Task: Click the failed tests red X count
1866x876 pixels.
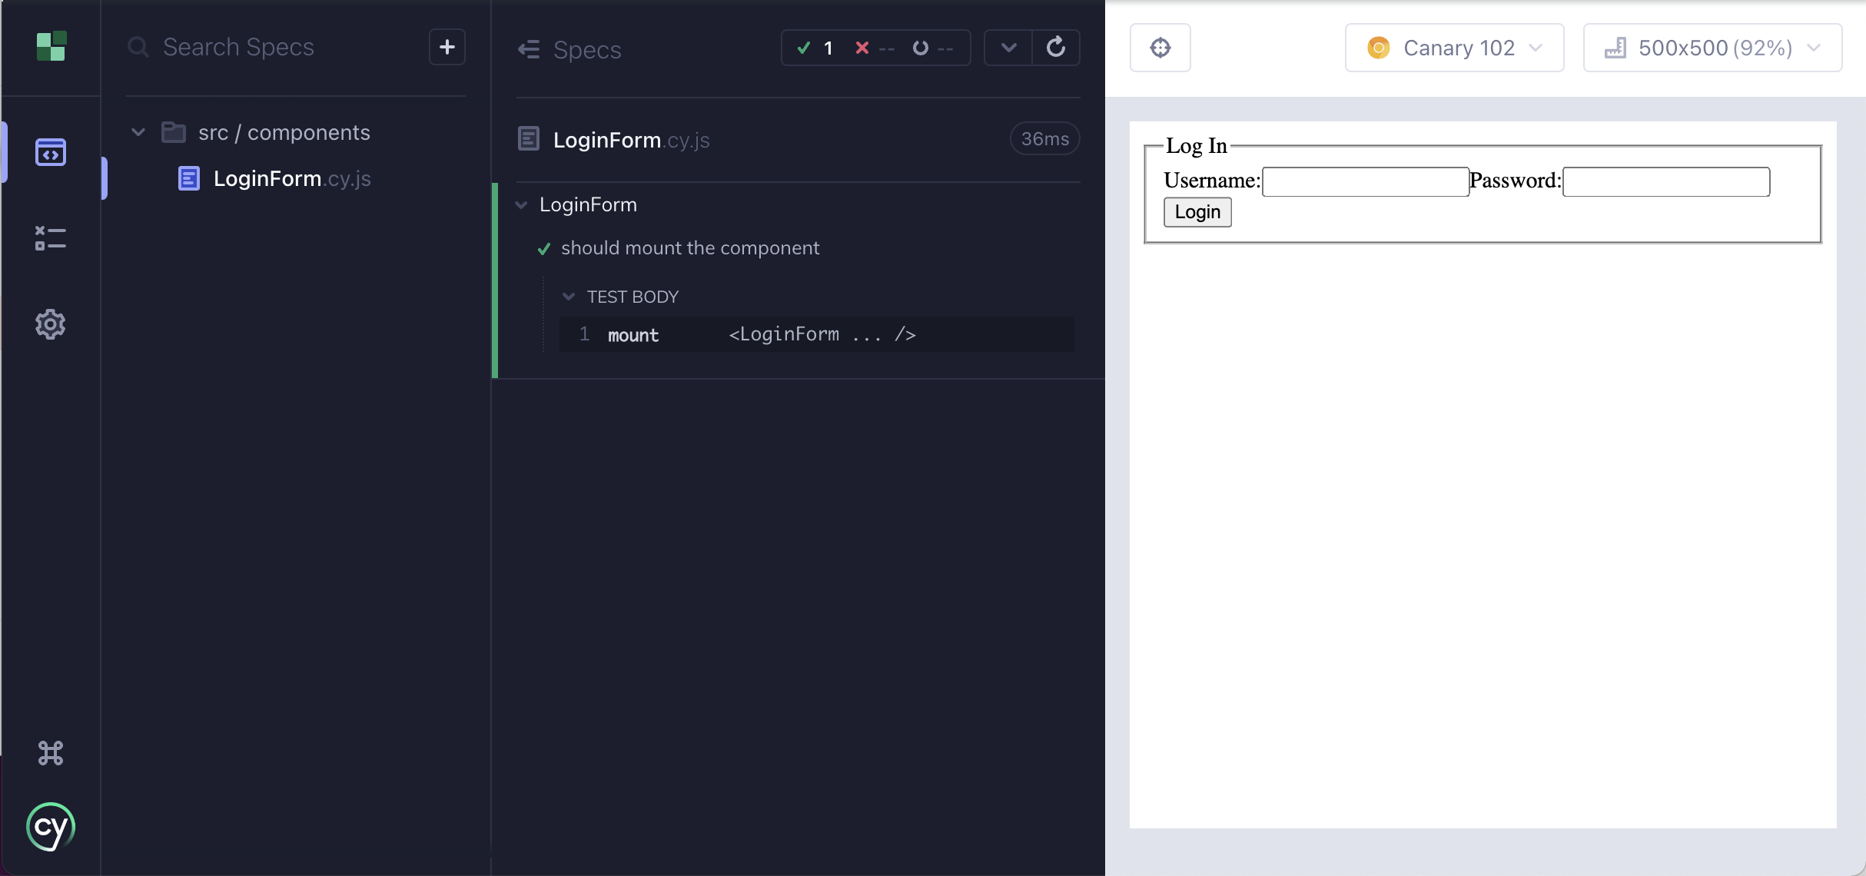Action: tap(875, 48)
